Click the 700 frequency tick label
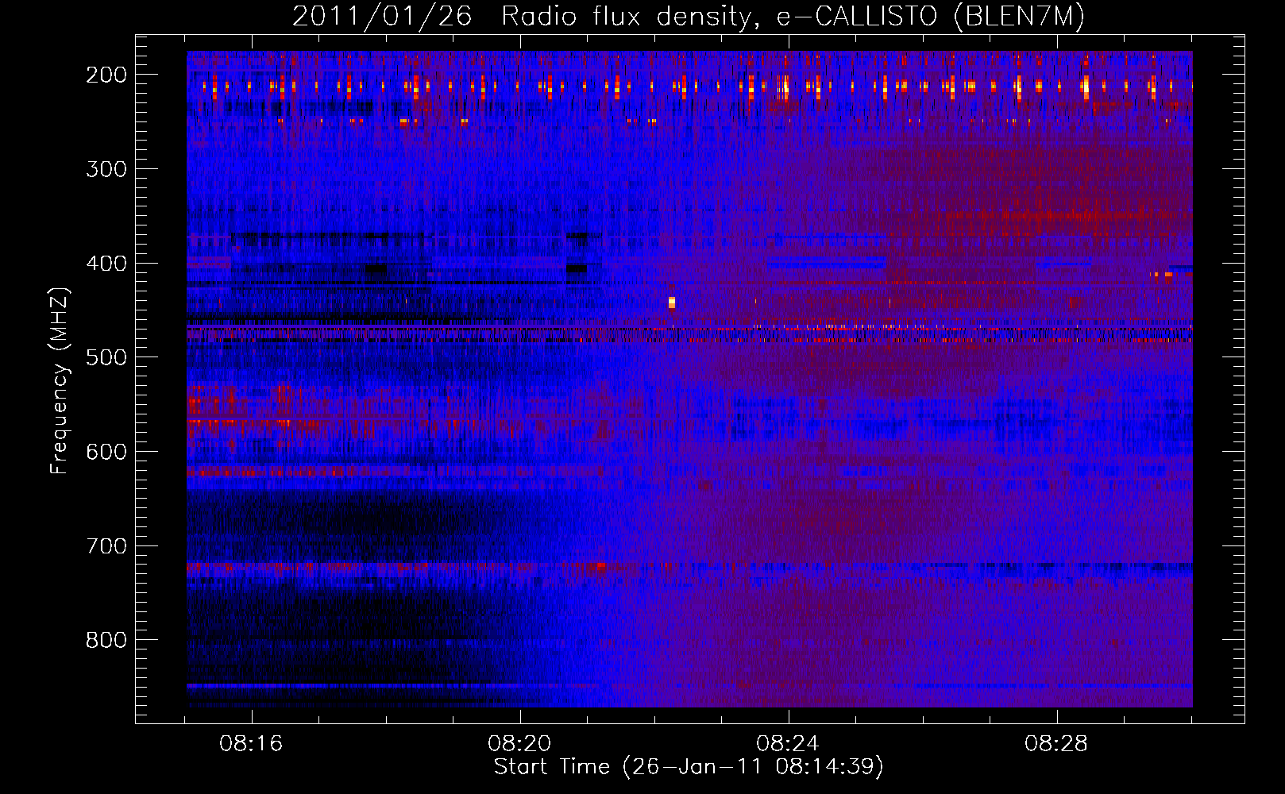This screenshot has width=1285, height=794. pos(106,546)
